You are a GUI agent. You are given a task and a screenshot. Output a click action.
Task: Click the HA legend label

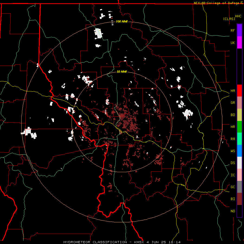point(233,91)
